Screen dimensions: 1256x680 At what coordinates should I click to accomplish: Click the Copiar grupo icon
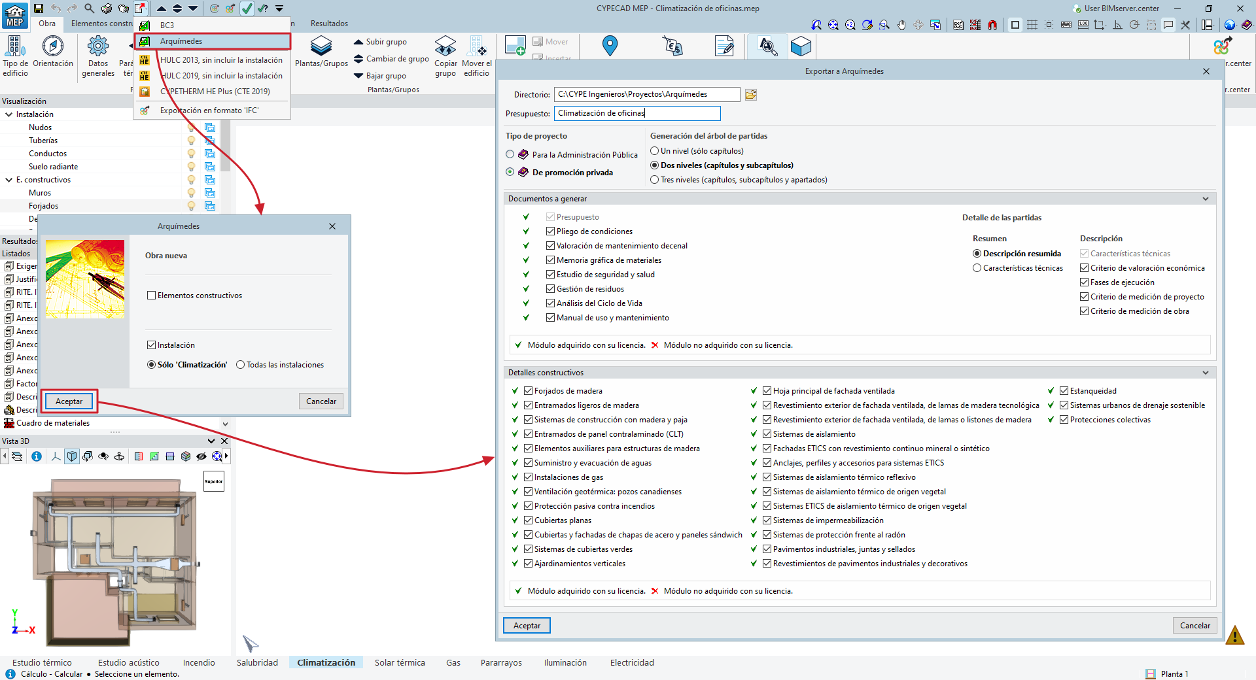point(445,46)
